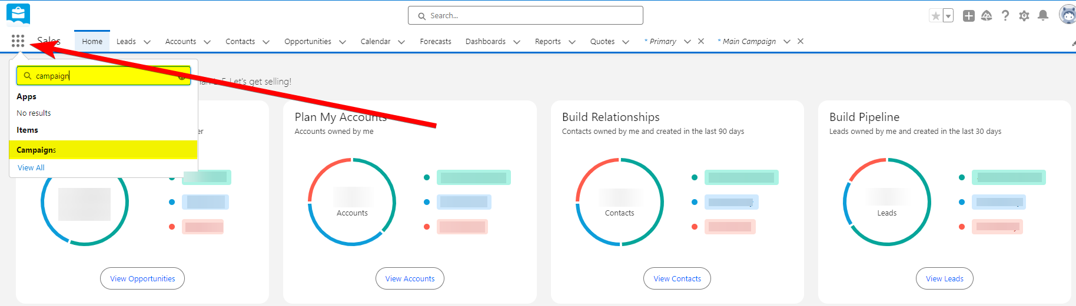This screenshot has width=1076, height=306.
Task: Click the red legend bar in Build Pipeline
Action: 998,227
